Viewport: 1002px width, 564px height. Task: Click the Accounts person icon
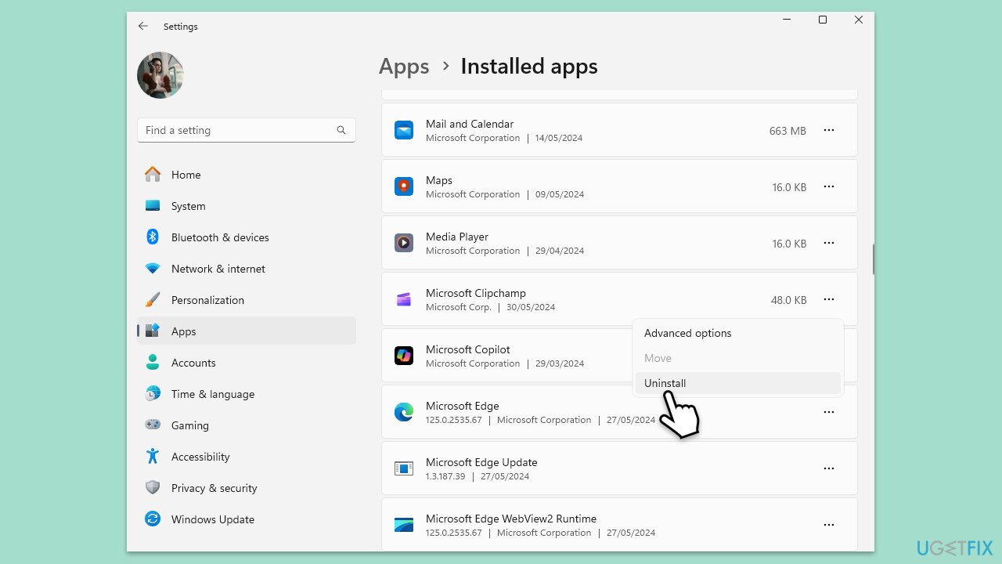(153, 363)
